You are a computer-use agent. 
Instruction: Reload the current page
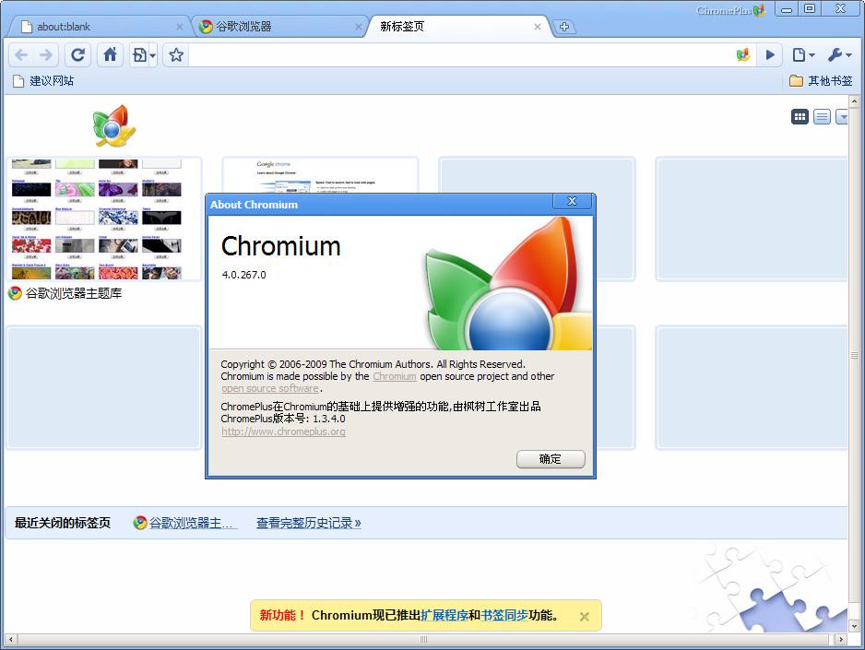(x=77, y=54)
